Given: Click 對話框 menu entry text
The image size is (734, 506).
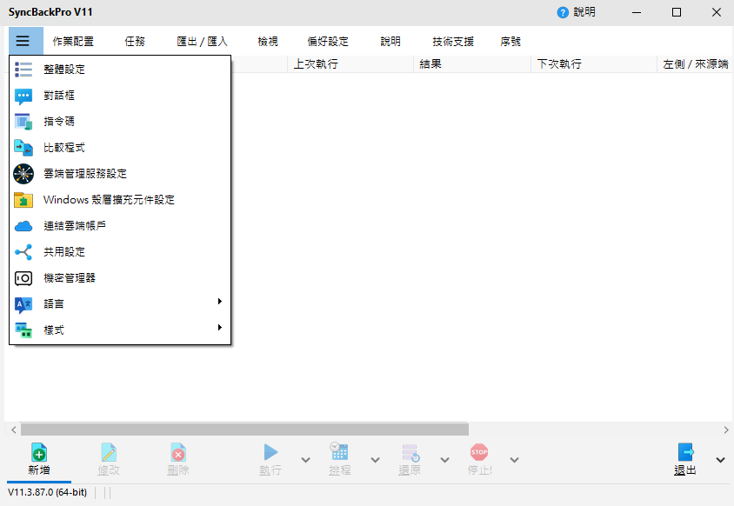Looking at the screenshot, I should (x=59, y=96).
